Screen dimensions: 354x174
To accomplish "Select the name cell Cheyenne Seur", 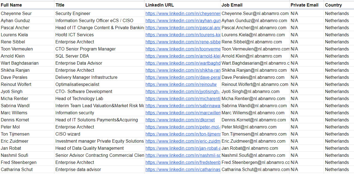I will 27,13.
